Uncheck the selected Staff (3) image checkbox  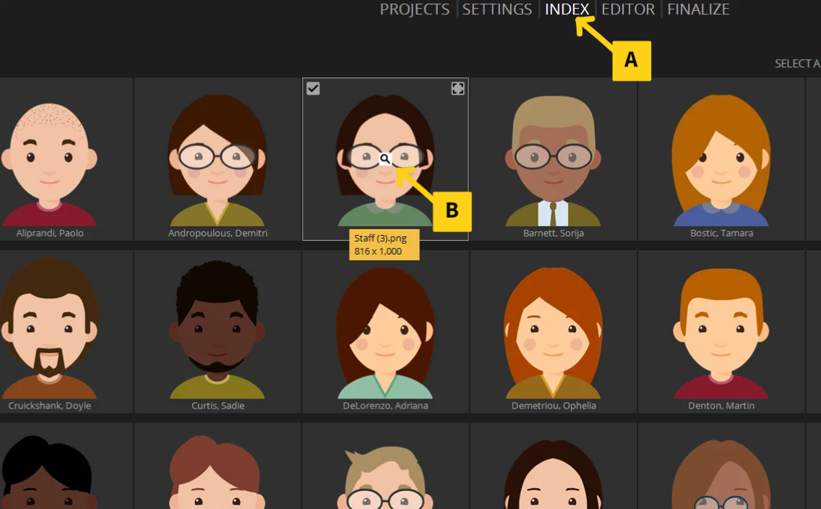point(313,88)
